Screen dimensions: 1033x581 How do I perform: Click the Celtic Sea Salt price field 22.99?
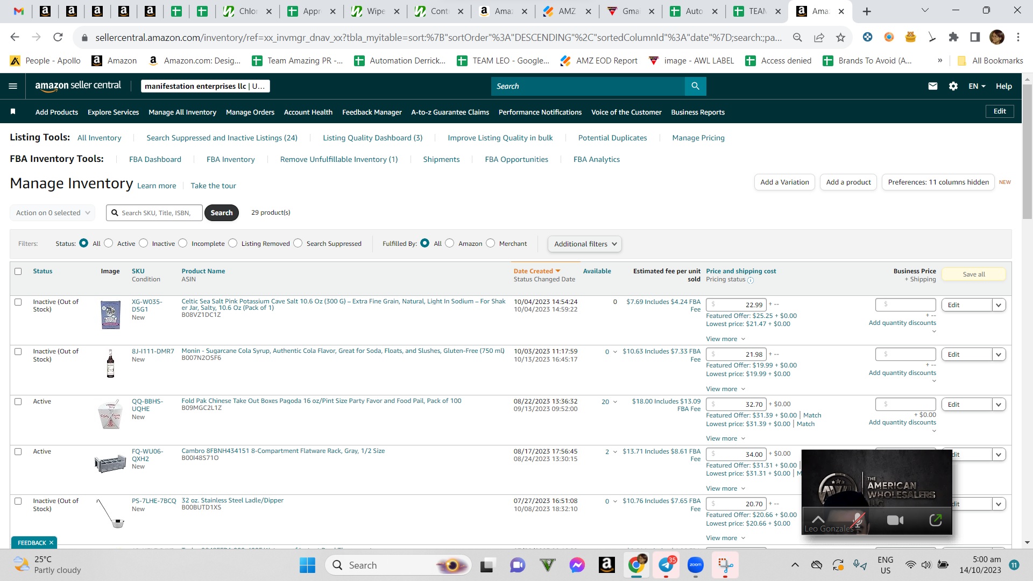(x=736, y=305)
